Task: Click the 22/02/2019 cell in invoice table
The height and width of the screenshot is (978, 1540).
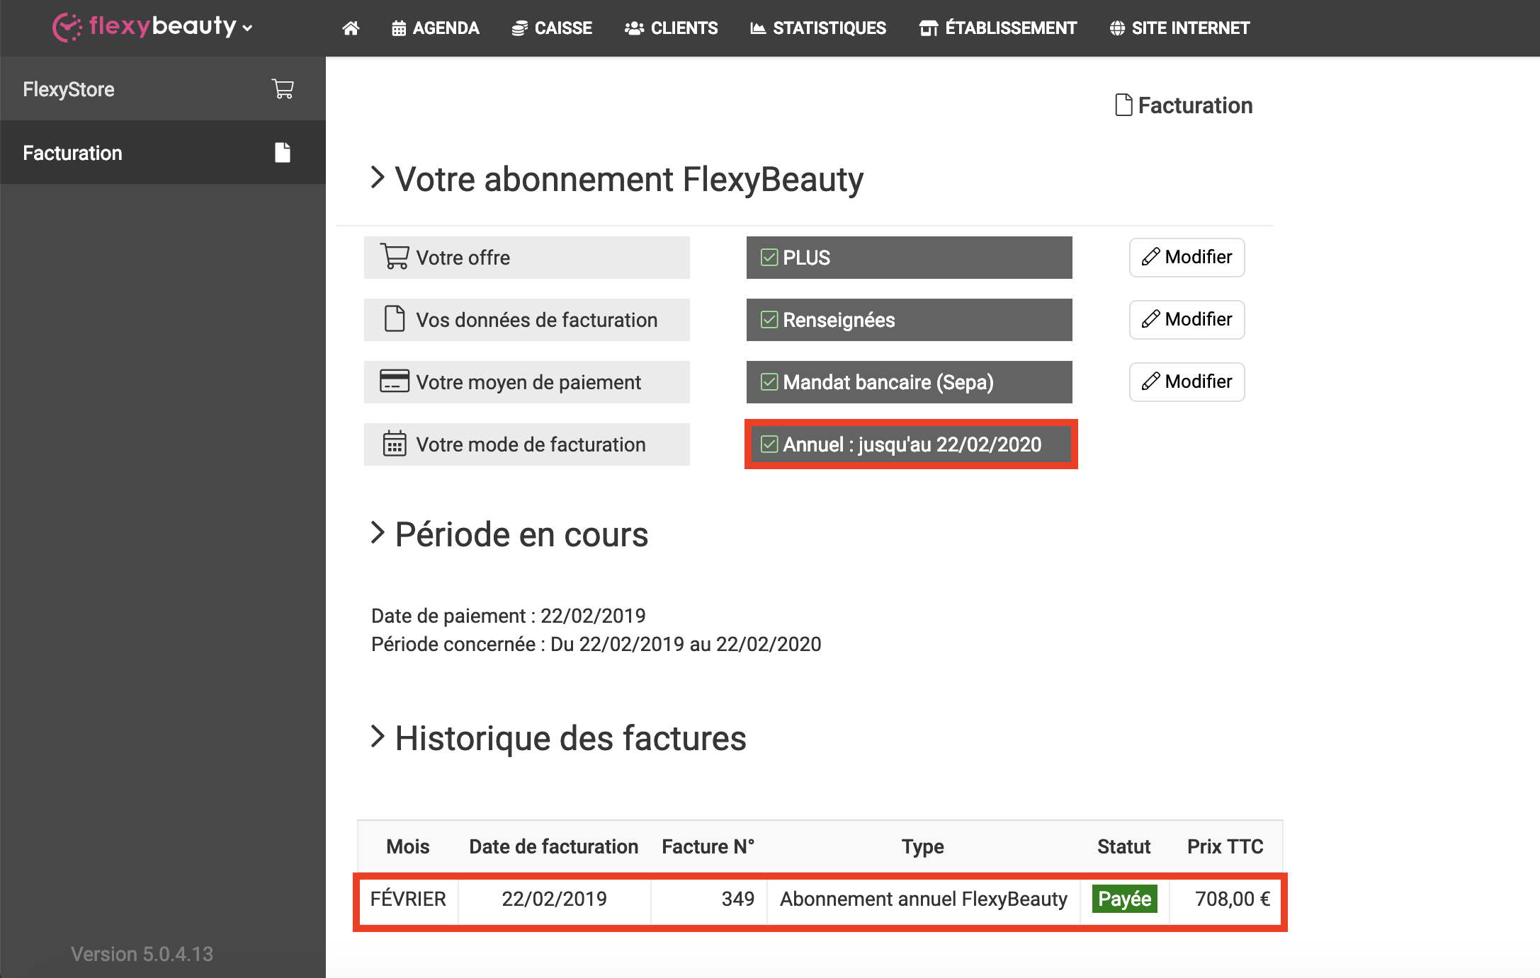Action: (555, 899)
